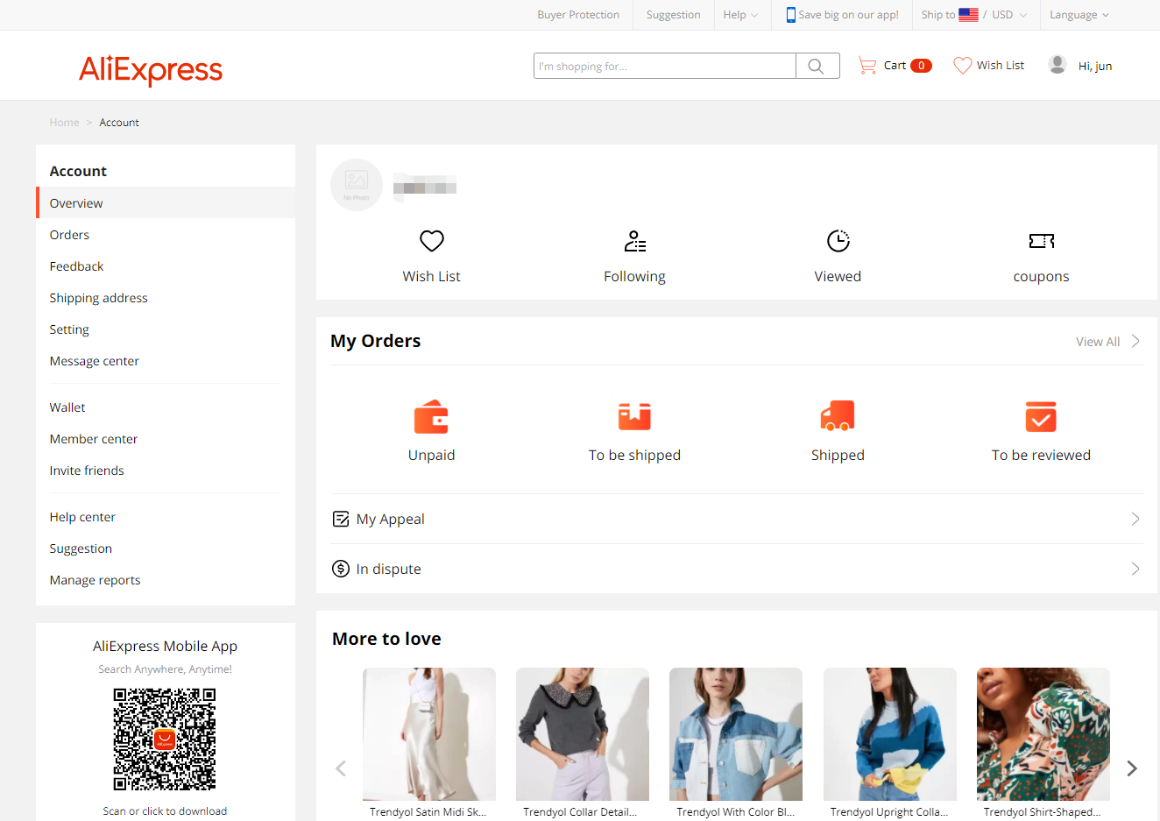Click the To be shipped box icon
1160x821 pixels.
pyautogui.click(x=634, y=416)
